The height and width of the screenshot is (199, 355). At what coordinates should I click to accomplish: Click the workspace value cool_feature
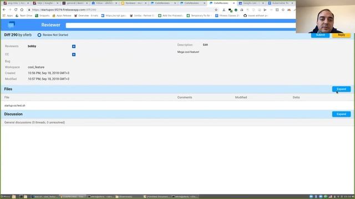pos(36,67)
